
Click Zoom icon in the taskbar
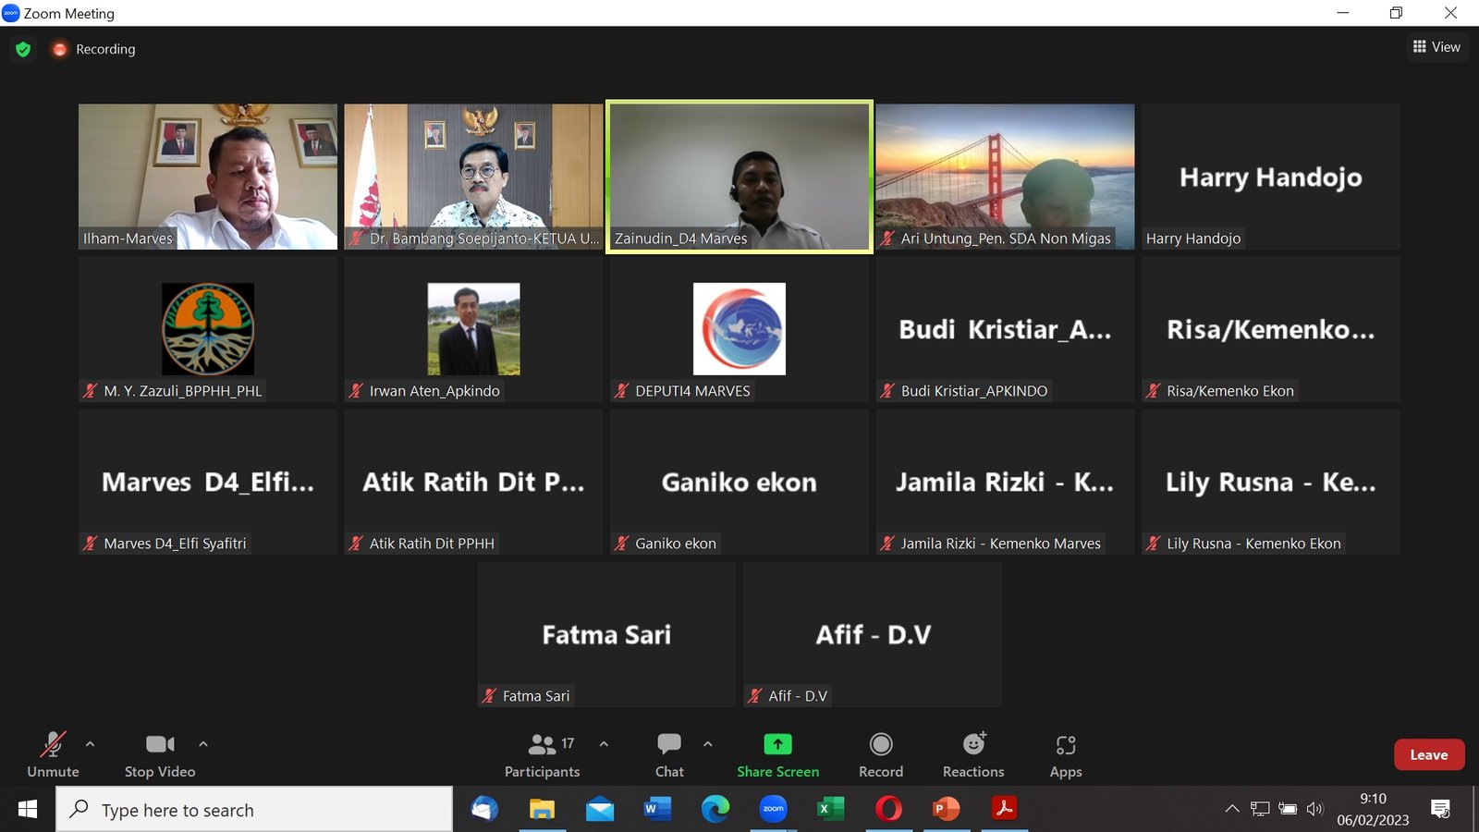773,810
